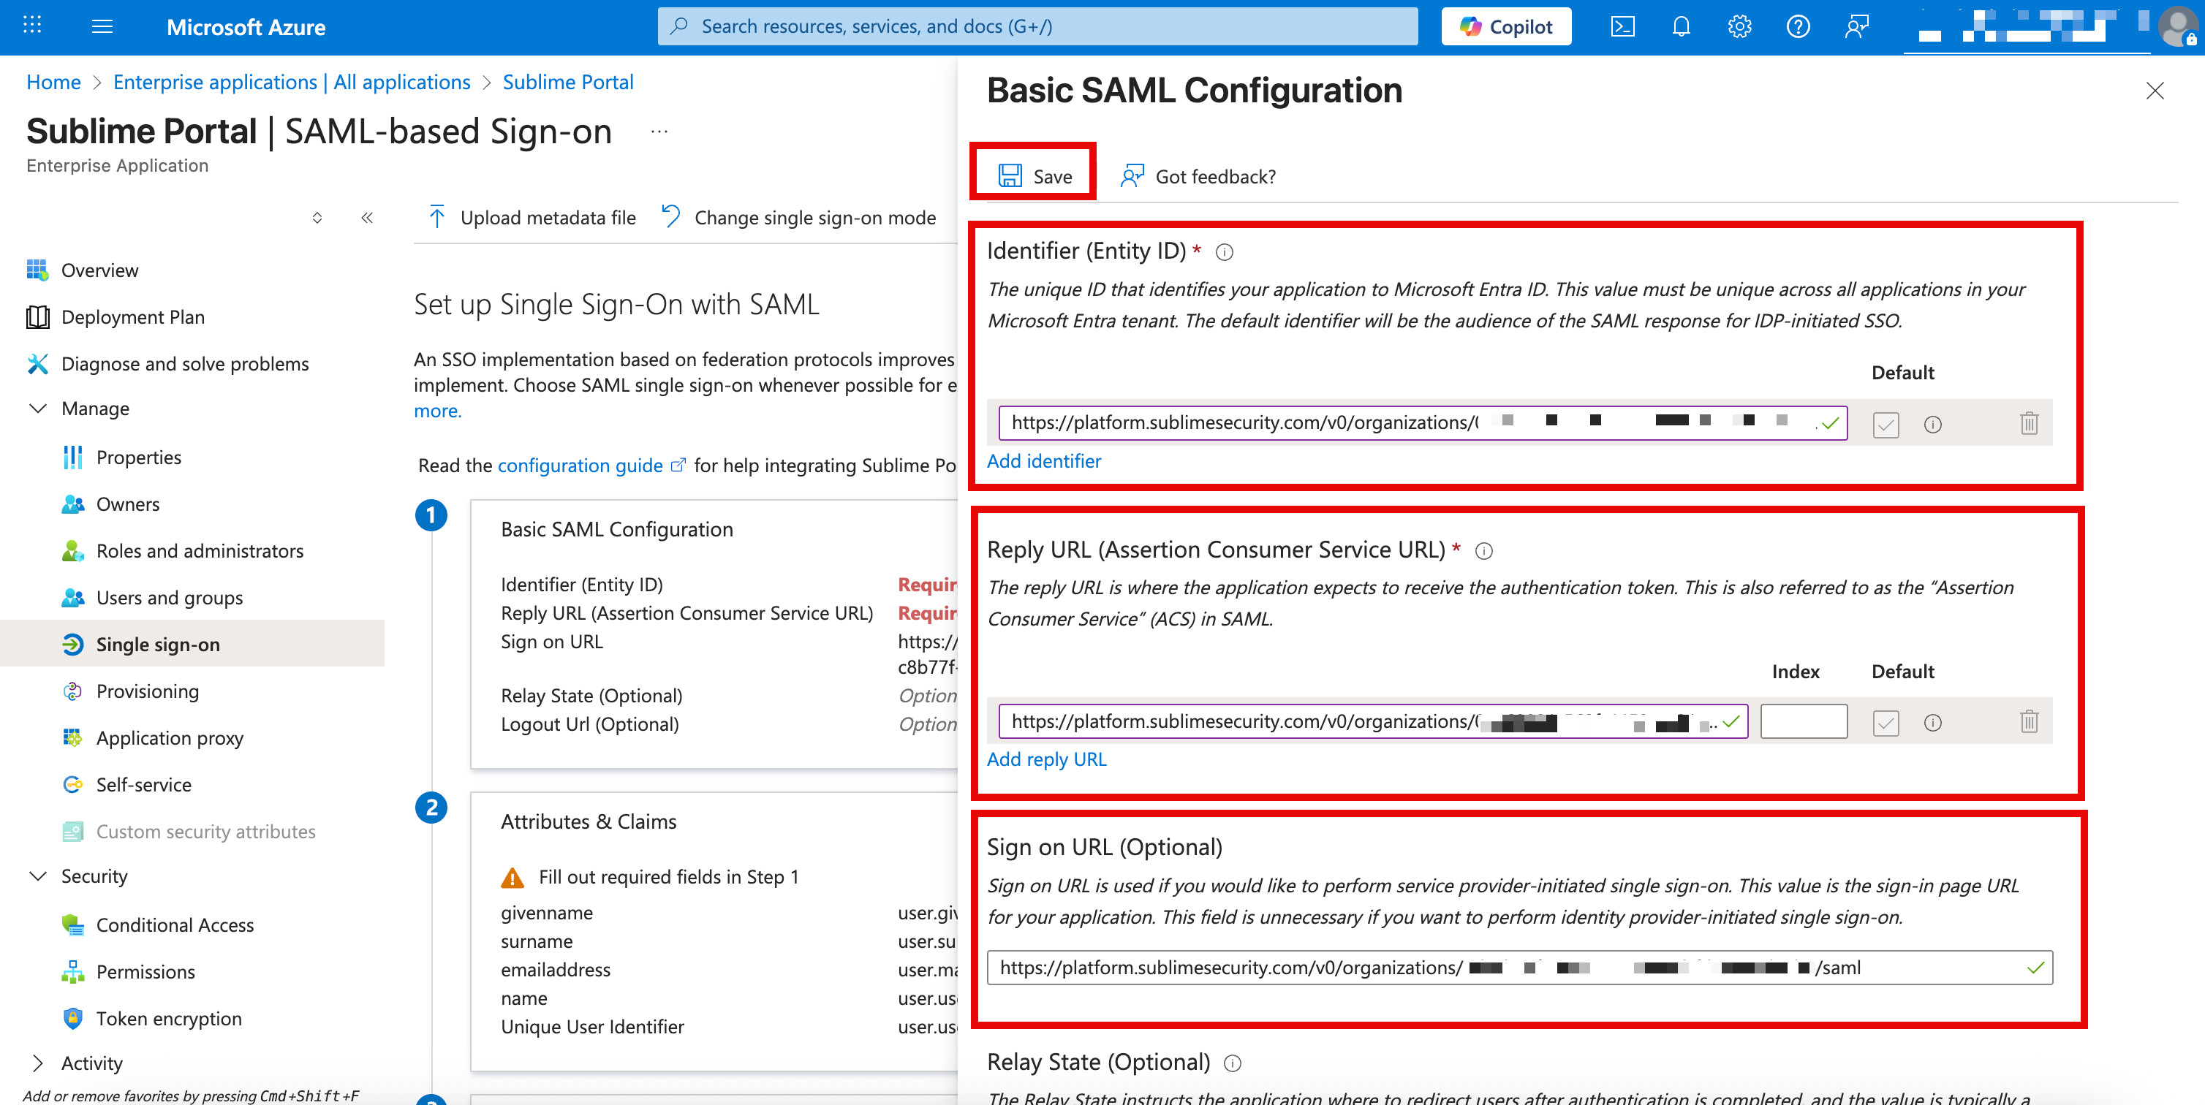This screenshot has height=1105, width=2205.
Task: Open the notifications bell
Action: (x=1681, y=26)
